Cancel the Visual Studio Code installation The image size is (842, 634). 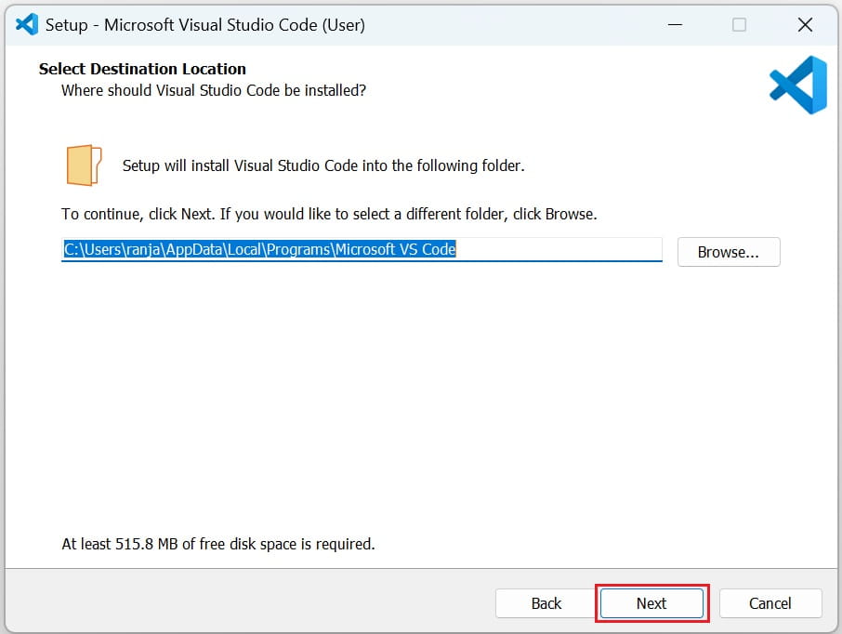click(770, 603)
